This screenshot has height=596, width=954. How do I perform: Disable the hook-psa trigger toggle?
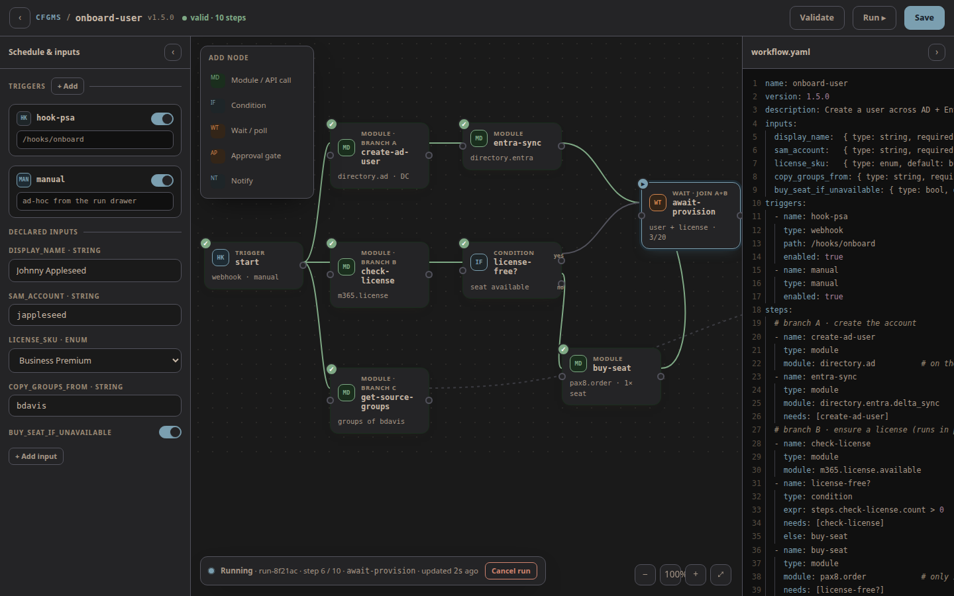point(162,119)
